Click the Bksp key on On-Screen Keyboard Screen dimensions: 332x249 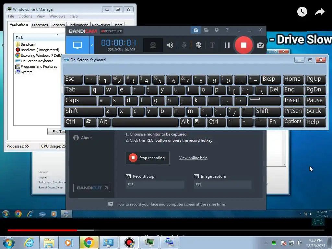(x=271, y=79)
